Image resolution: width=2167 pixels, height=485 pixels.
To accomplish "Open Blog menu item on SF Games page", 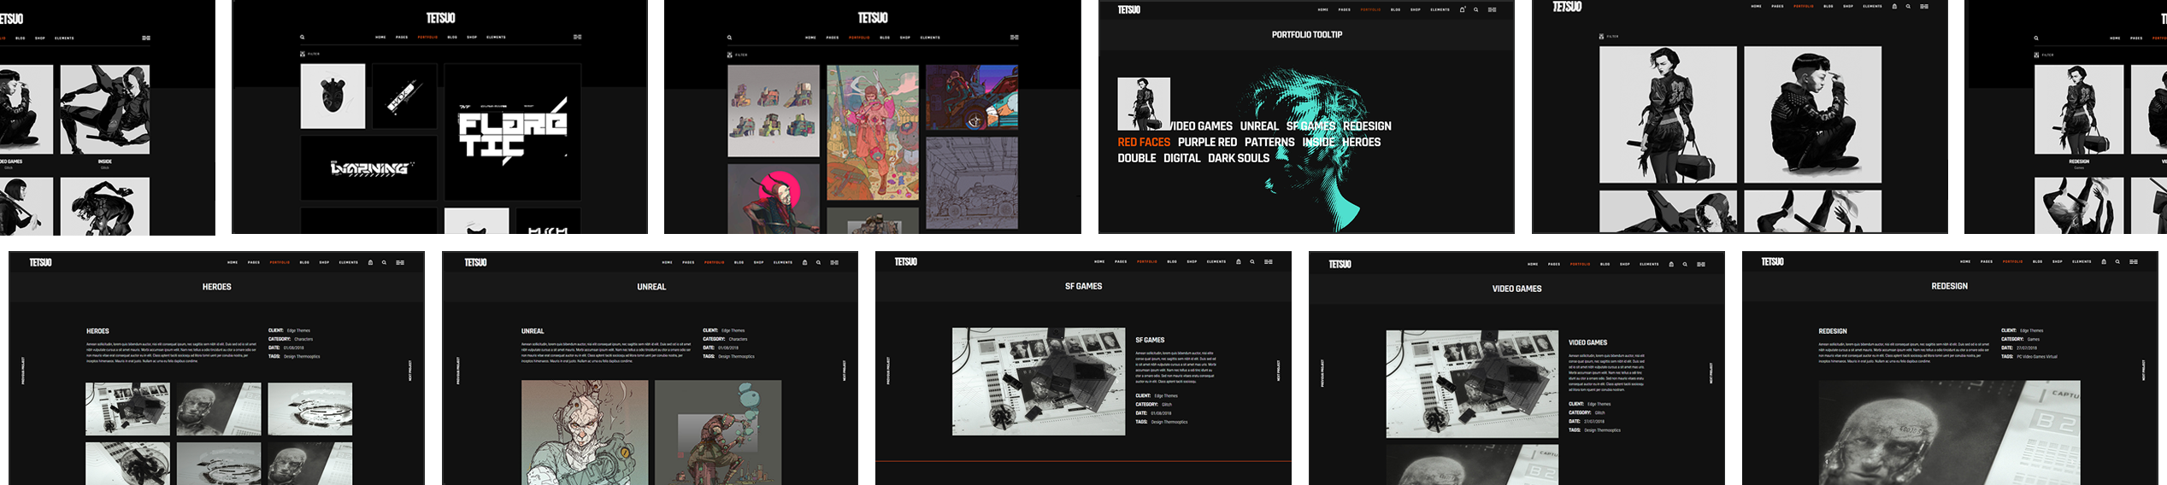I will (1172, 262).
